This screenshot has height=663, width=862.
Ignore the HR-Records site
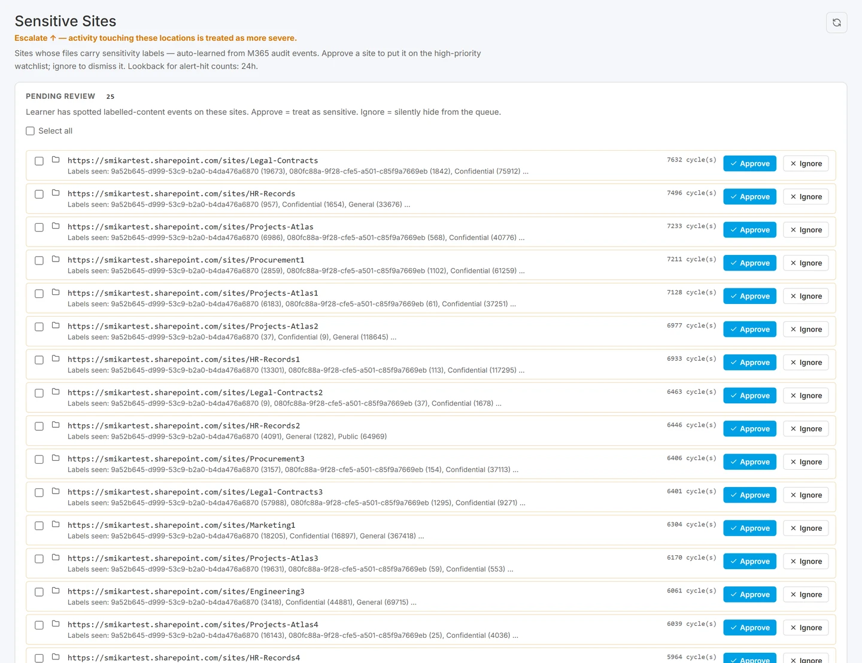[806, 197]
